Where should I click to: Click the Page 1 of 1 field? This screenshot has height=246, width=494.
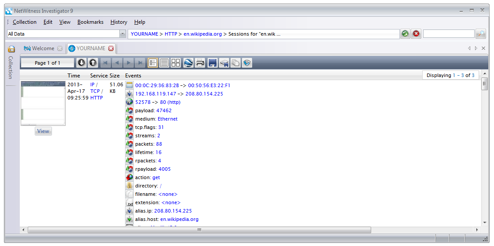pos(48,63)
